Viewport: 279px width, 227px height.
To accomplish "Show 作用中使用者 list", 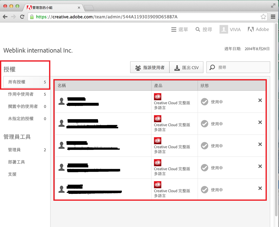I will [x=26, y=94].
